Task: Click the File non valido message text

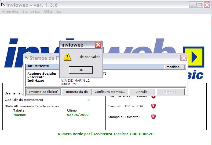Action: point(89,57)
